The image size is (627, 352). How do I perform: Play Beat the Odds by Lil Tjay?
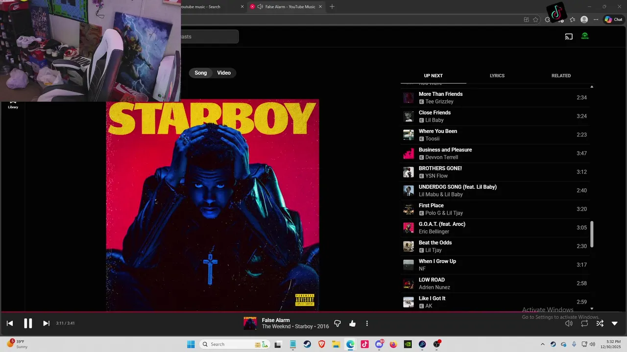(x=495, y=246)
